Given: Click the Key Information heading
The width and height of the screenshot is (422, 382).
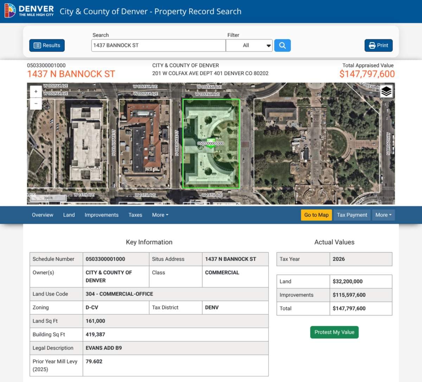Looking at the screenshot, I should click(x=149, y=242).
